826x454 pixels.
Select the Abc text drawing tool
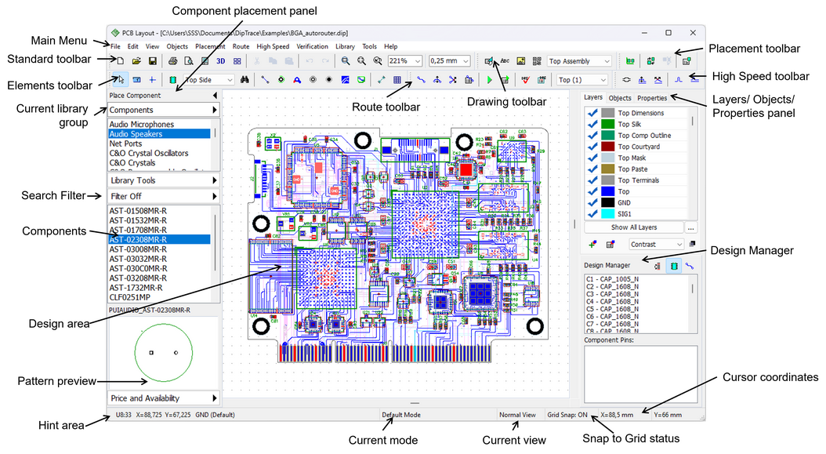(x=505, y=61)
